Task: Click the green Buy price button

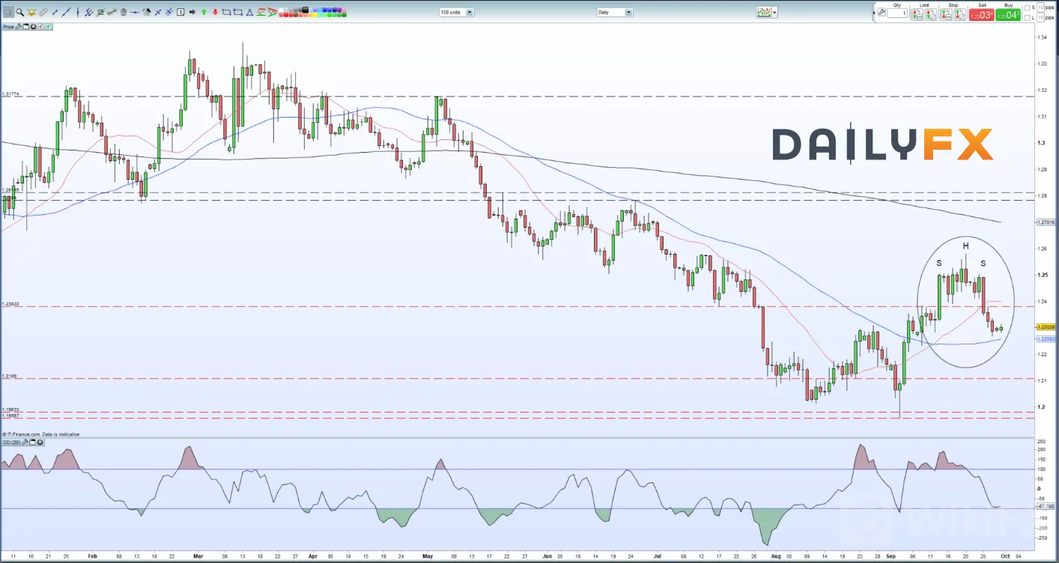Action: 1008,15
